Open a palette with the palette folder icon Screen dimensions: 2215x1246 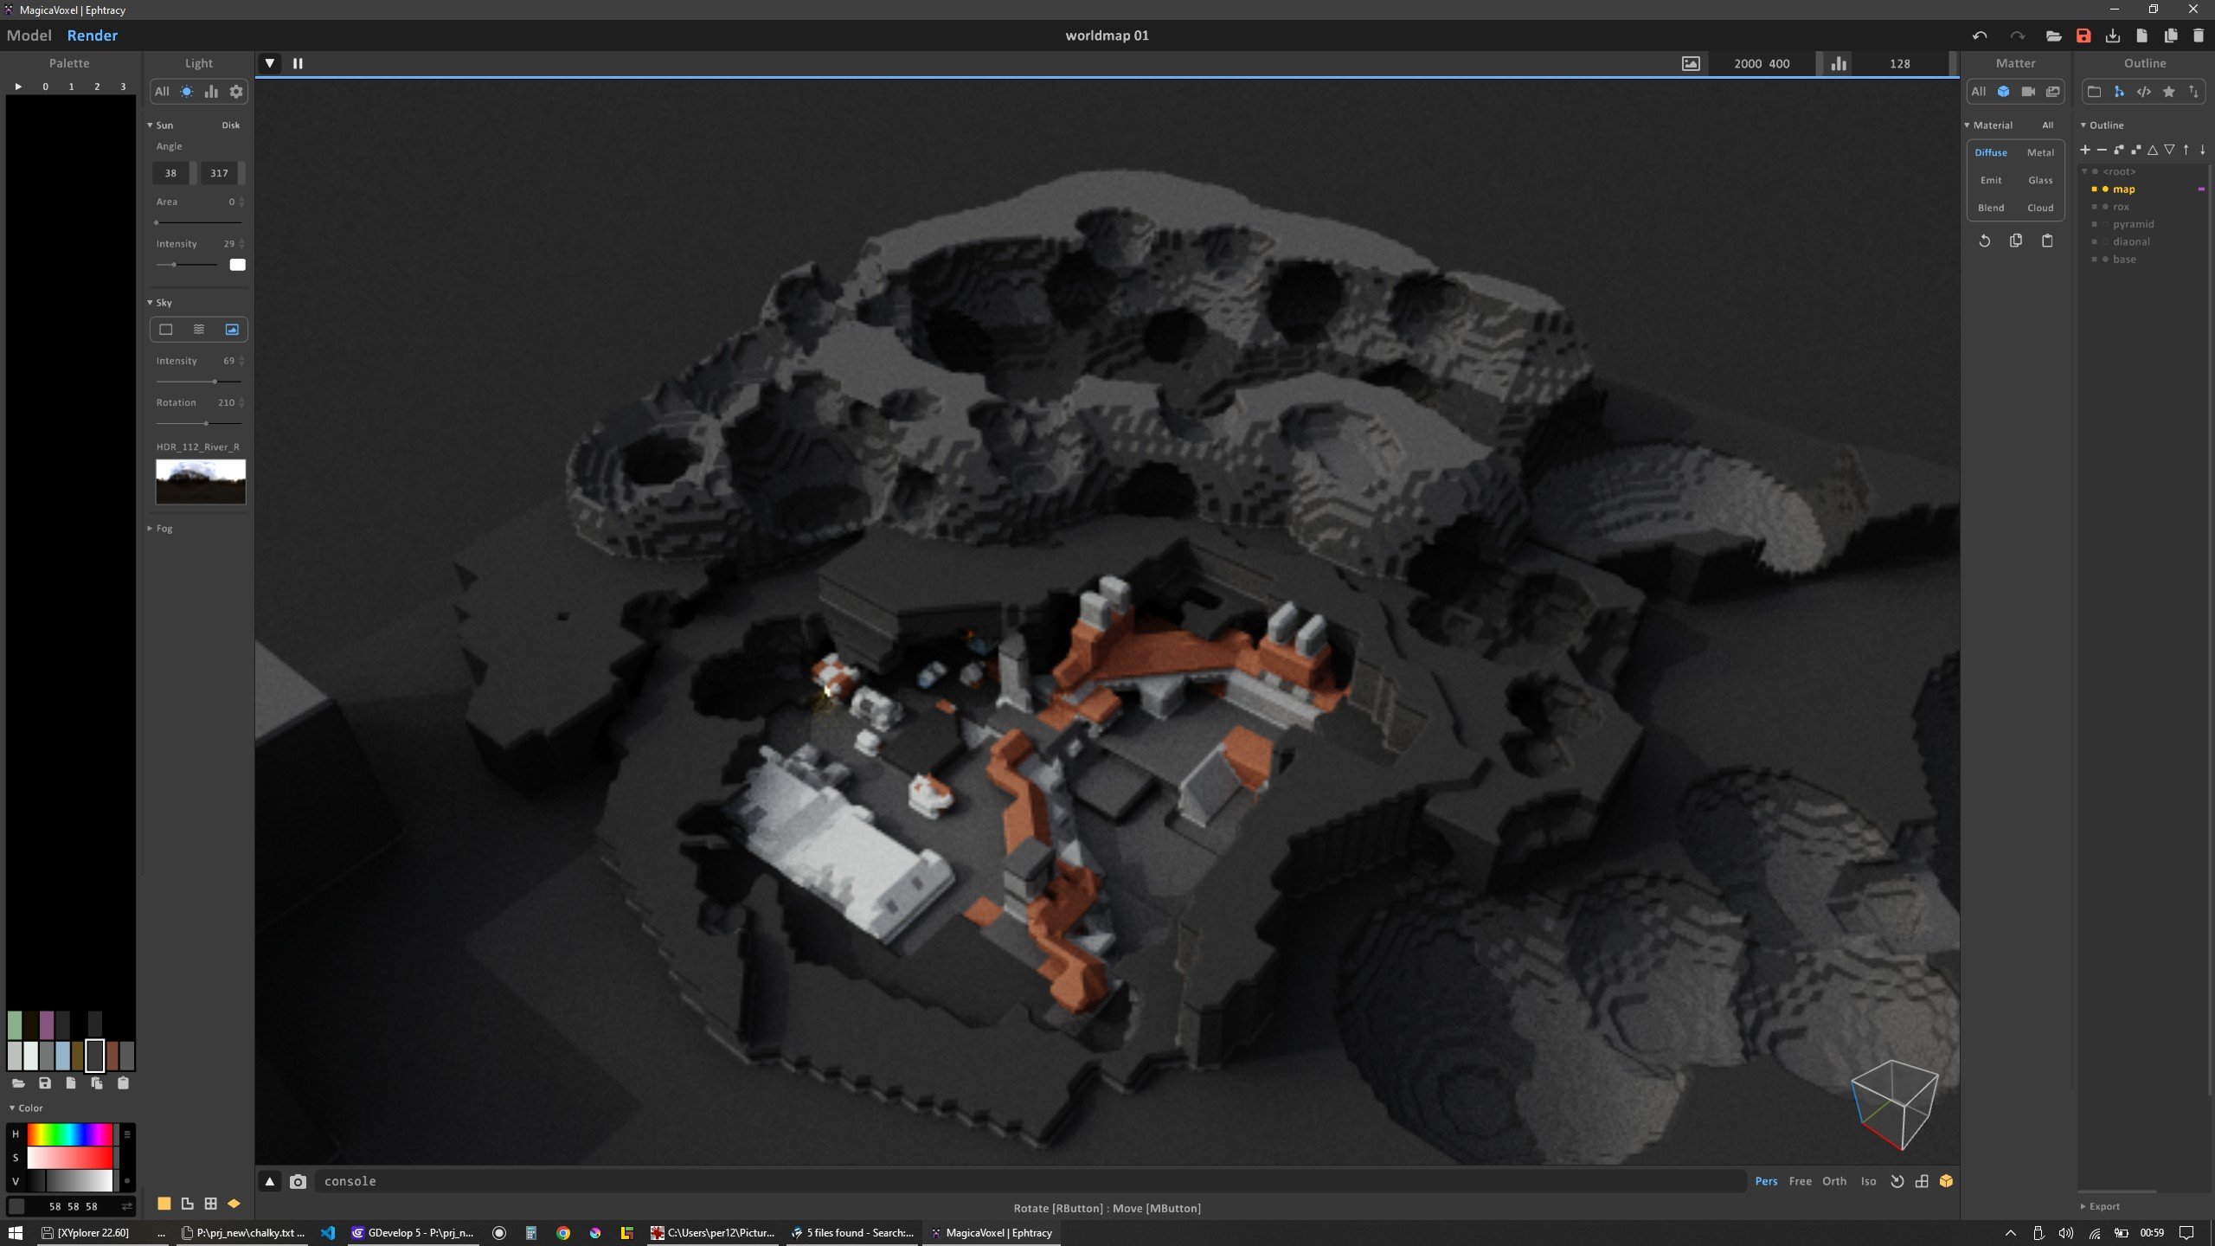coord(18,1082)
